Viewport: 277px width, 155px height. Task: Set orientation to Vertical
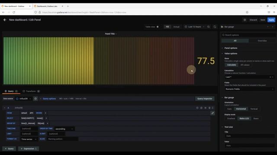pos(254,109)
